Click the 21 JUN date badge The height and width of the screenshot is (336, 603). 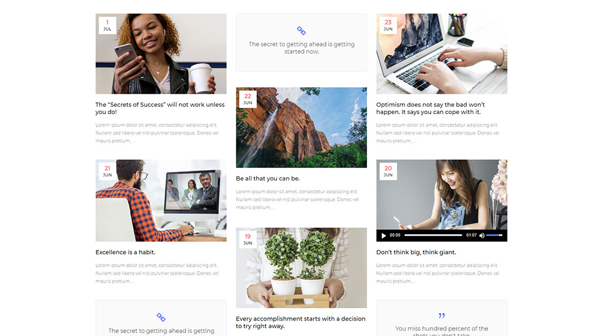tap(107, 171)
